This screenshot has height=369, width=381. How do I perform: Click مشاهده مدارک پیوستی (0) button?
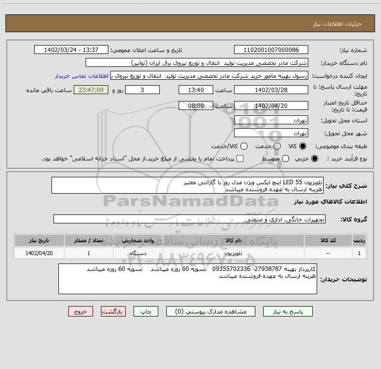point(211,312)
